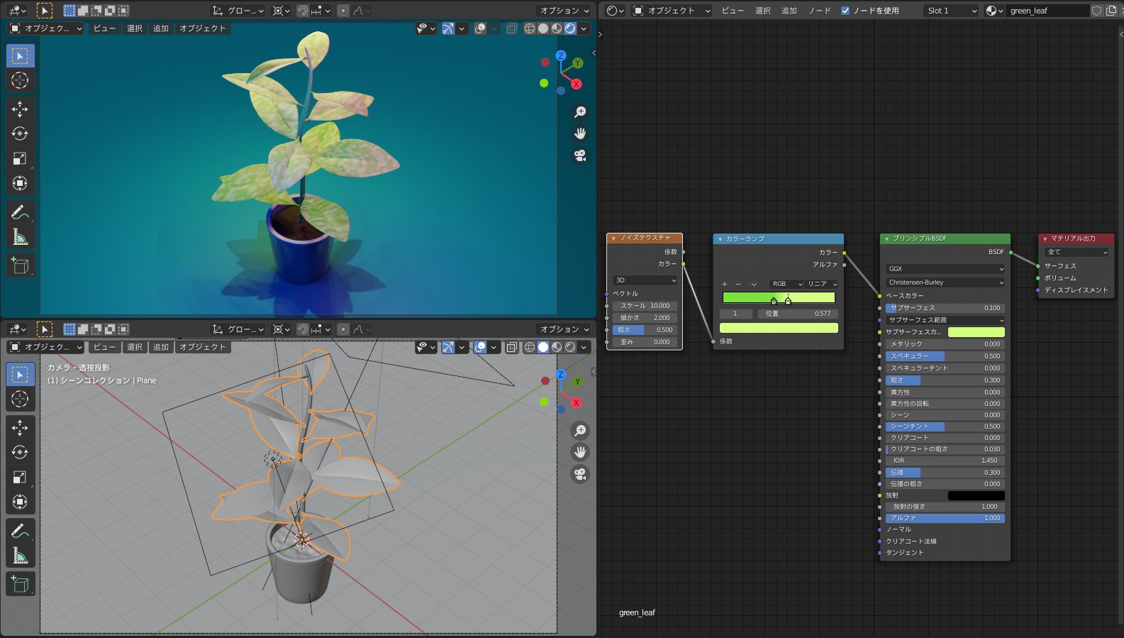Select the Annotate tool in top viewport

coord(20,212)
